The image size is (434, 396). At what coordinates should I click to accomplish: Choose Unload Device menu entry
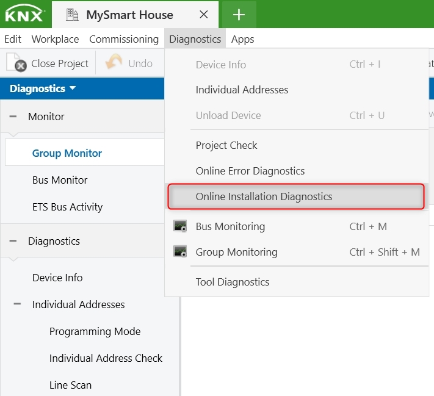(x=297, y=115)
